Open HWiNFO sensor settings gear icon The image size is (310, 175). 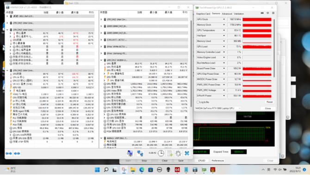click(178, 153)
